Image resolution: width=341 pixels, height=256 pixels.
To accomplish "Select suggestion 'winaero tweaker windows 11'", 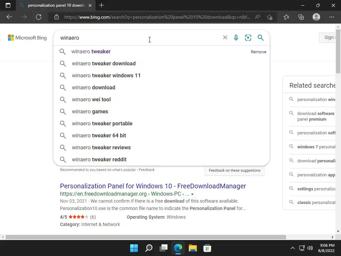I will pyautogui.click(x=162, y=76).
